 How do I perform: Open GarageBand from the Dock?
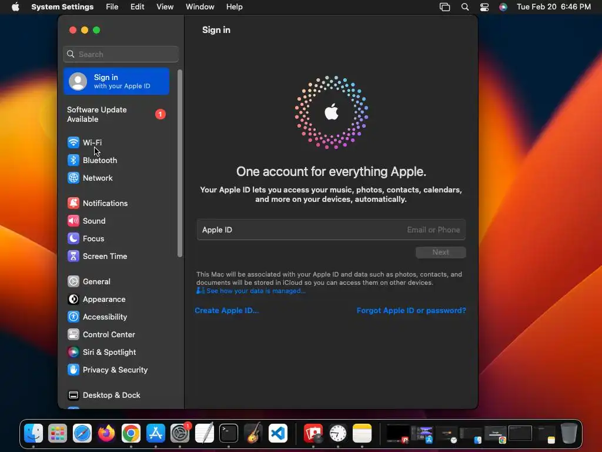tap(253, 433)
